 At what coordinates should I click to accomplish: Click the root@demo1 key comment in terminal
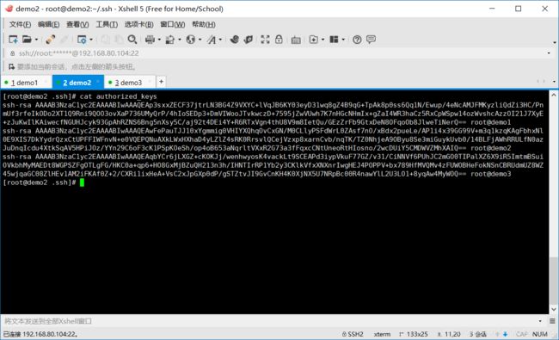(490, 122)
